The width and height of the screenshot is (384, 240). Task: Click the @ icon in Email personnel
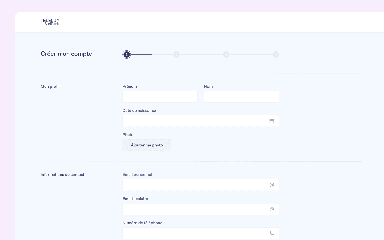(272, 185)
